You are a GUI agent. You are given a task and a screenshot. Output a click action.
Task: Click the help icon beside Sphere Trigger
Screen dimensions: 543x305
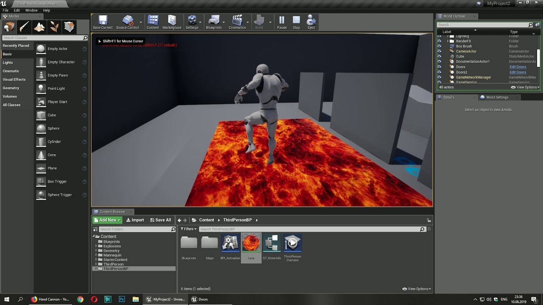click(84, 195)
